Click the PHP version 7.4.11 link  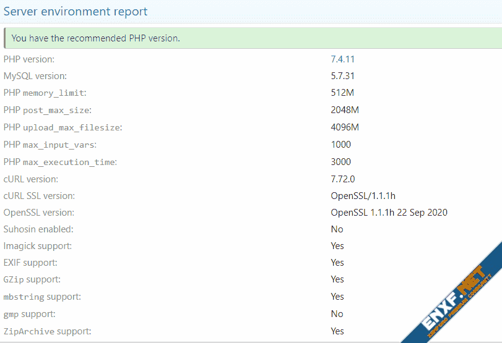click(x=342, y=59)
